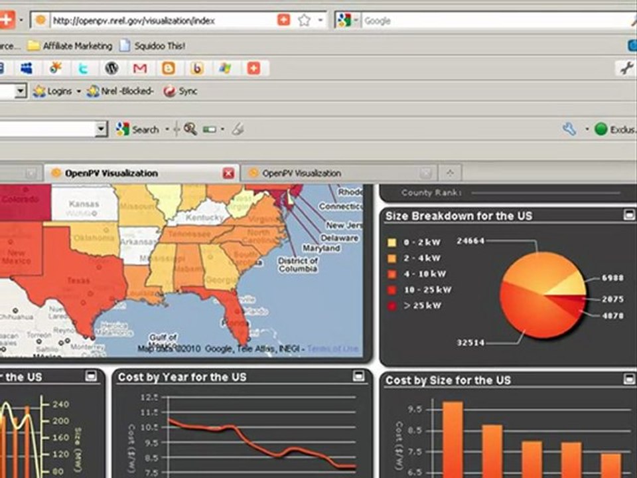
Task: Minimize the Cost by Size panel
Action: point(629,379)
